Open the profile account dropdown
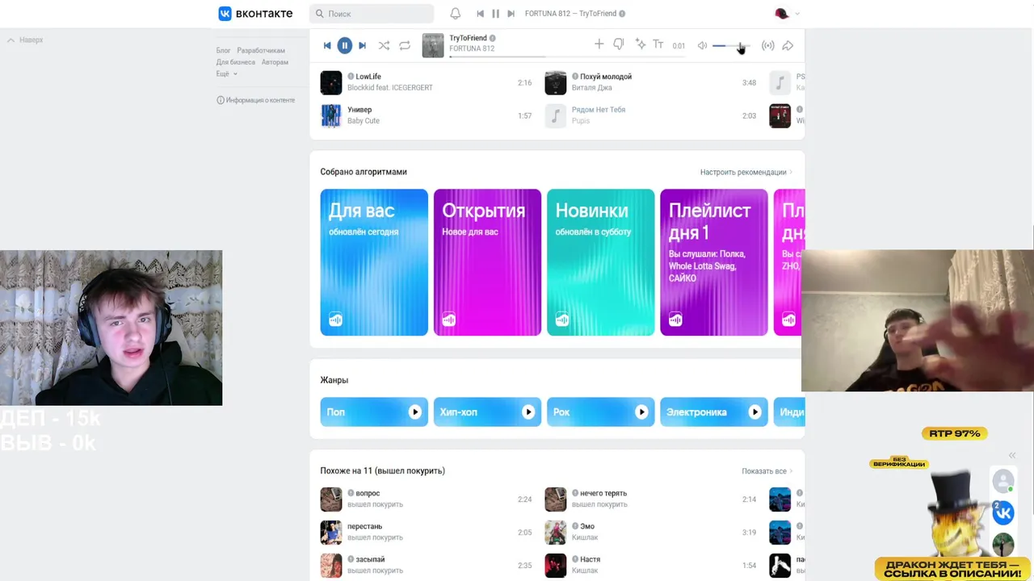1034x581 pixels. [x=787, y=14]
